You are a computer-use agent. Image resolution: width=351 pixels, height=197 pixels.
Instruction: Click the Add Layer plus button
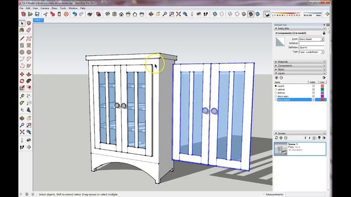click(276, 78)
